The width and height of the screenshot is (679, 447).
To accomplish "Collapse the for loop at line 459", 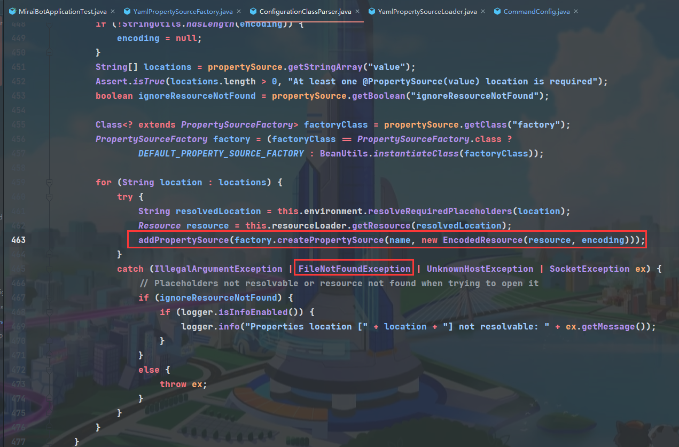I will pyautogui.click(x=49, y=183).
